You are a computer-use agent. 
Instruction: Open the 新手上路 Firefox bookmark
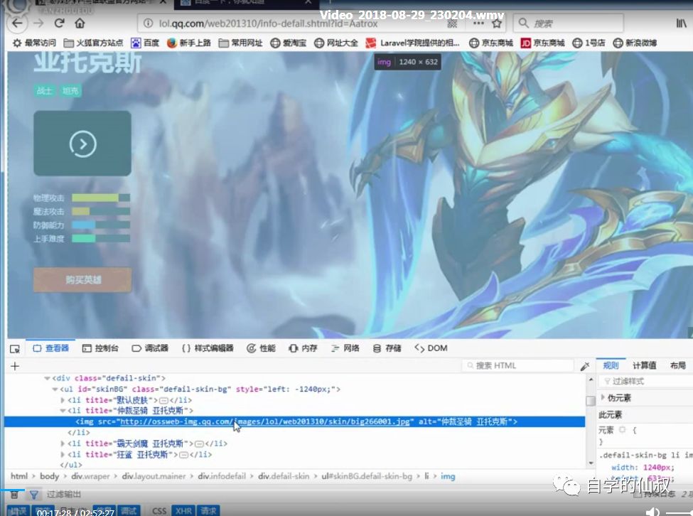tap(189, 43)
